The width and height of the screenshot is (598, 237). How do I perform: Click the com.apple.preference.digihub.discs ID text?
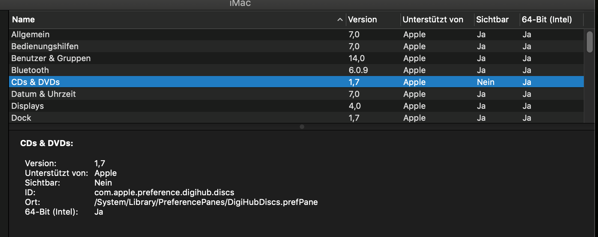tap(164, 193)
